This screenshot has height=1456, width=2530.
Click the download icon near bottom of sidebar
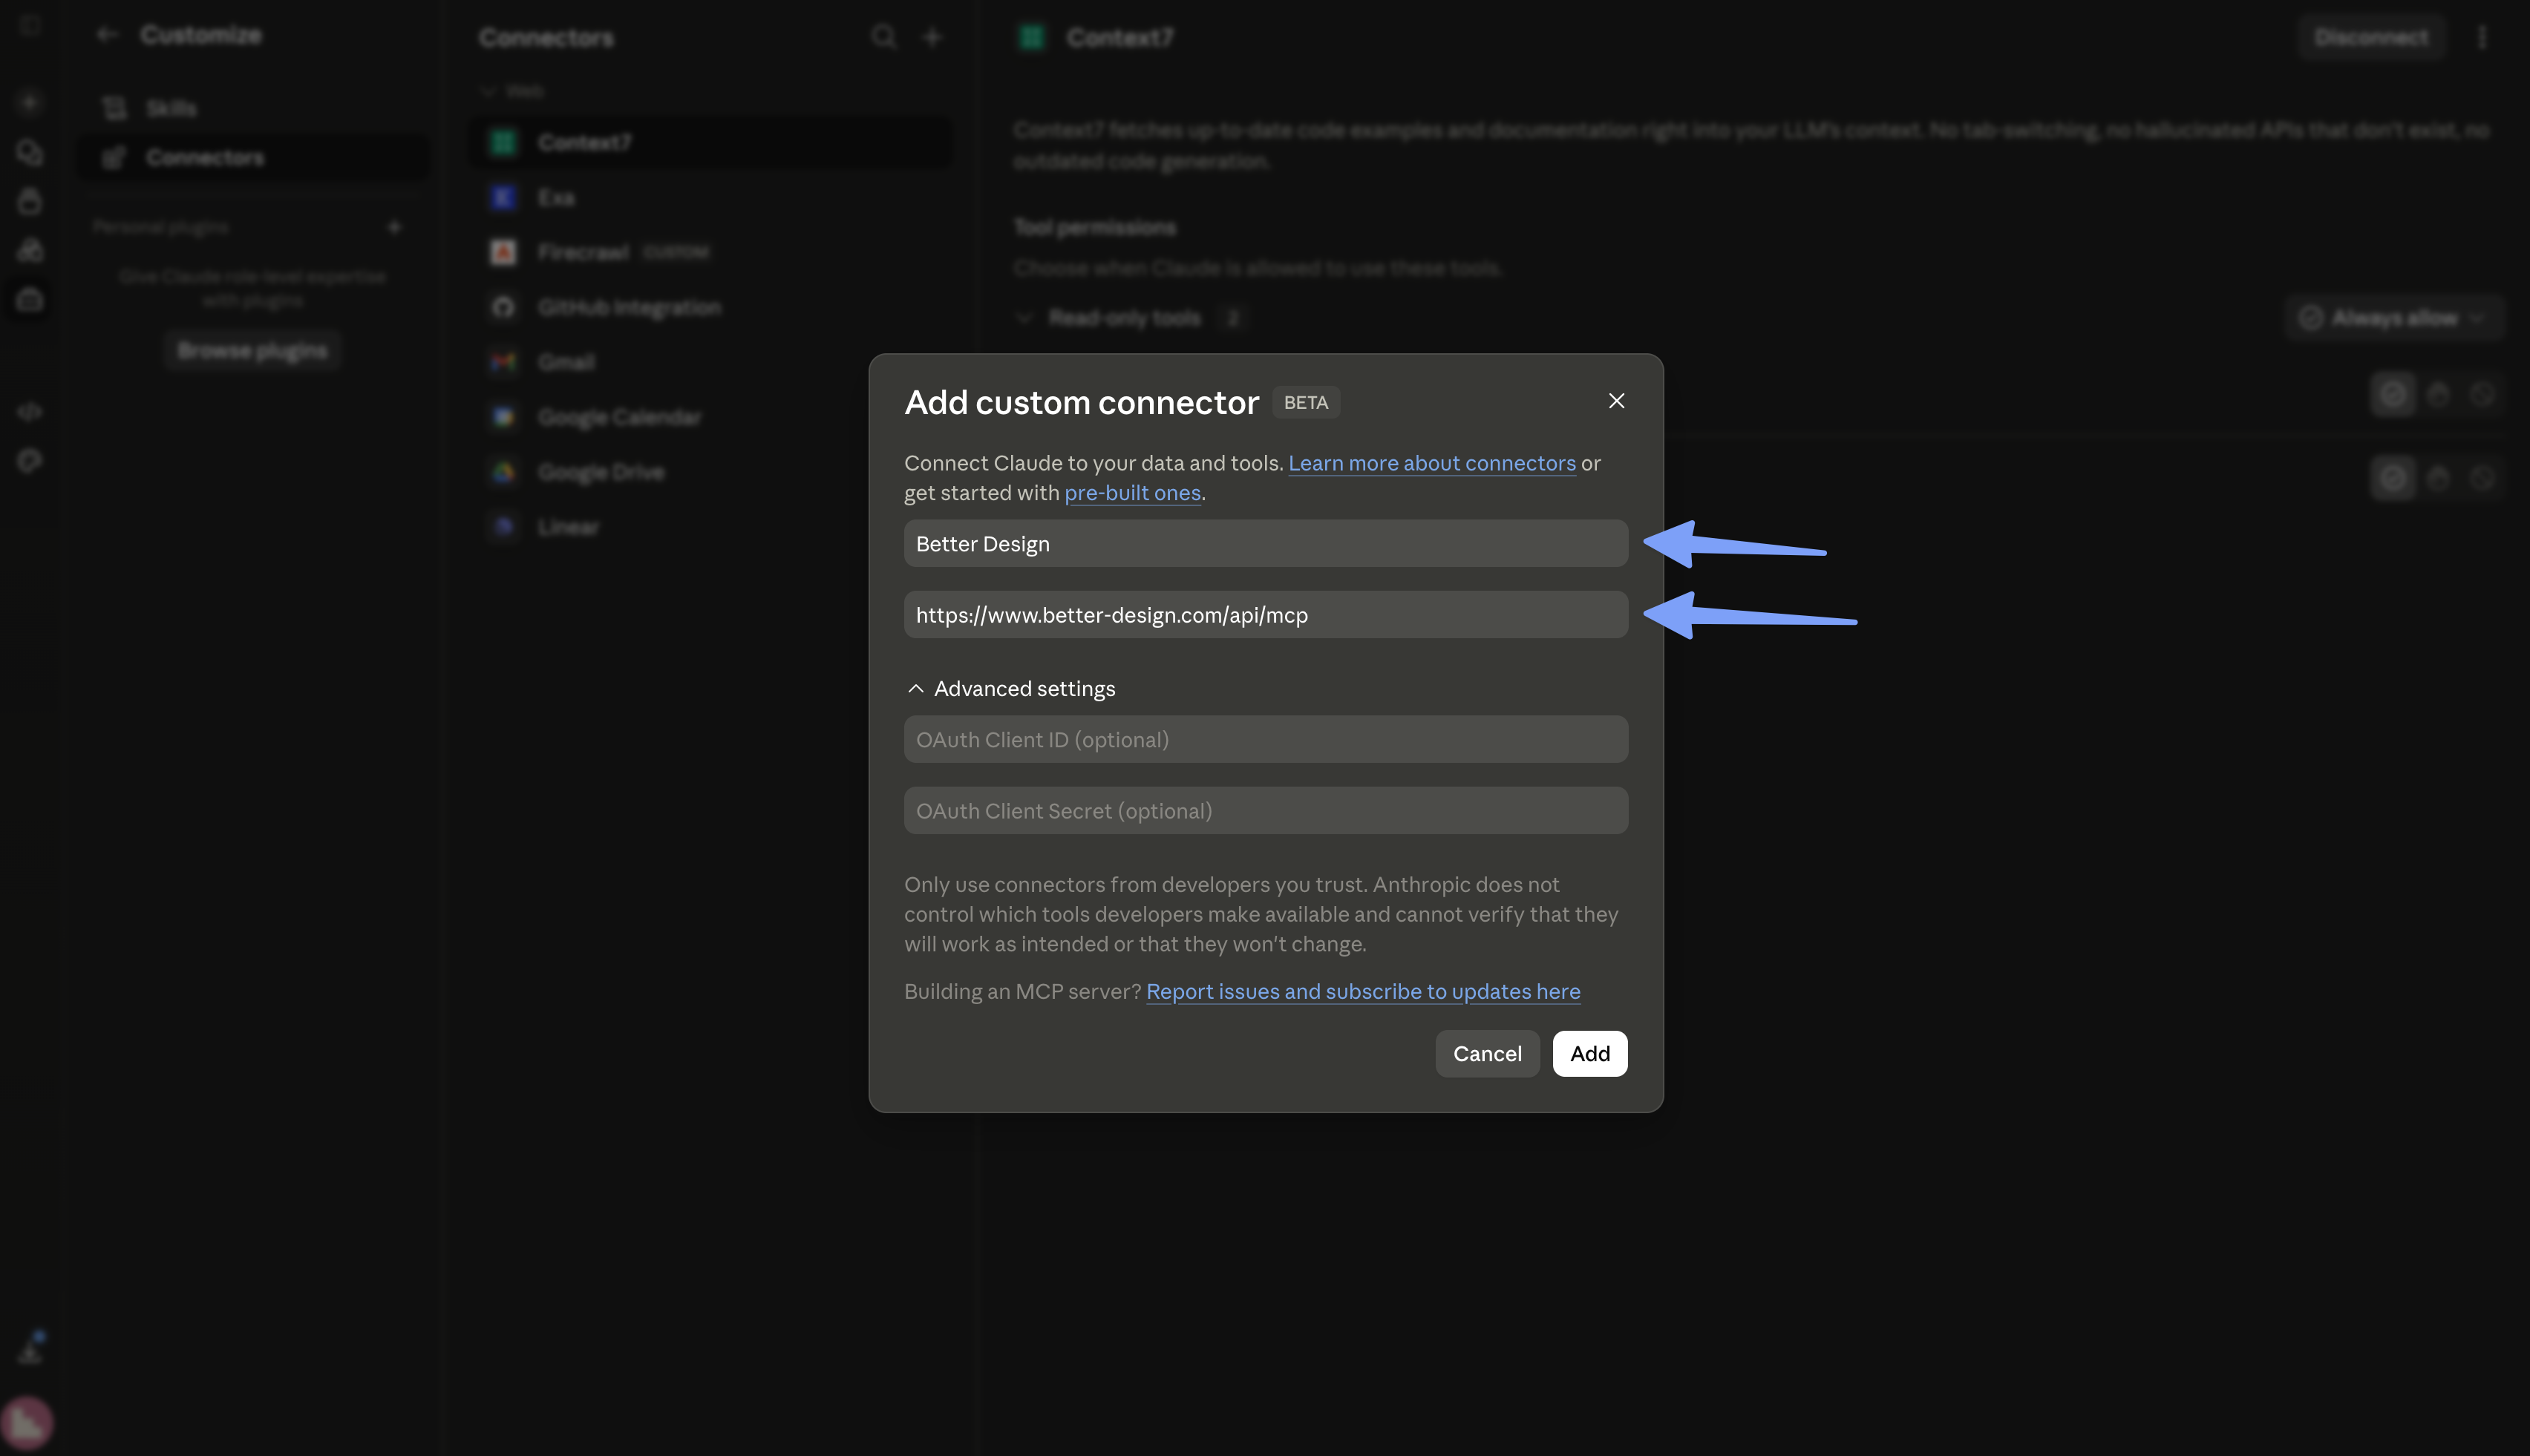(x=30, y=1350)
